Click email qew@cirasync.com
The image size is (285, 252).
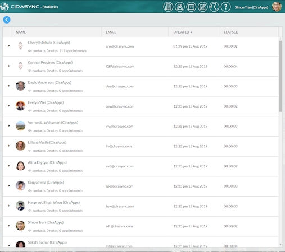(x=120, y=106)
